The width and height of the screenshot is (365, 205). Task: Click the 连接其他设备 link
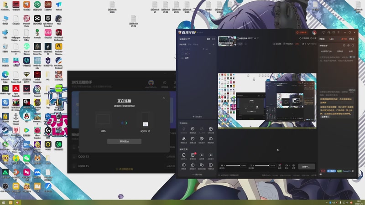[x=125, y=169]
